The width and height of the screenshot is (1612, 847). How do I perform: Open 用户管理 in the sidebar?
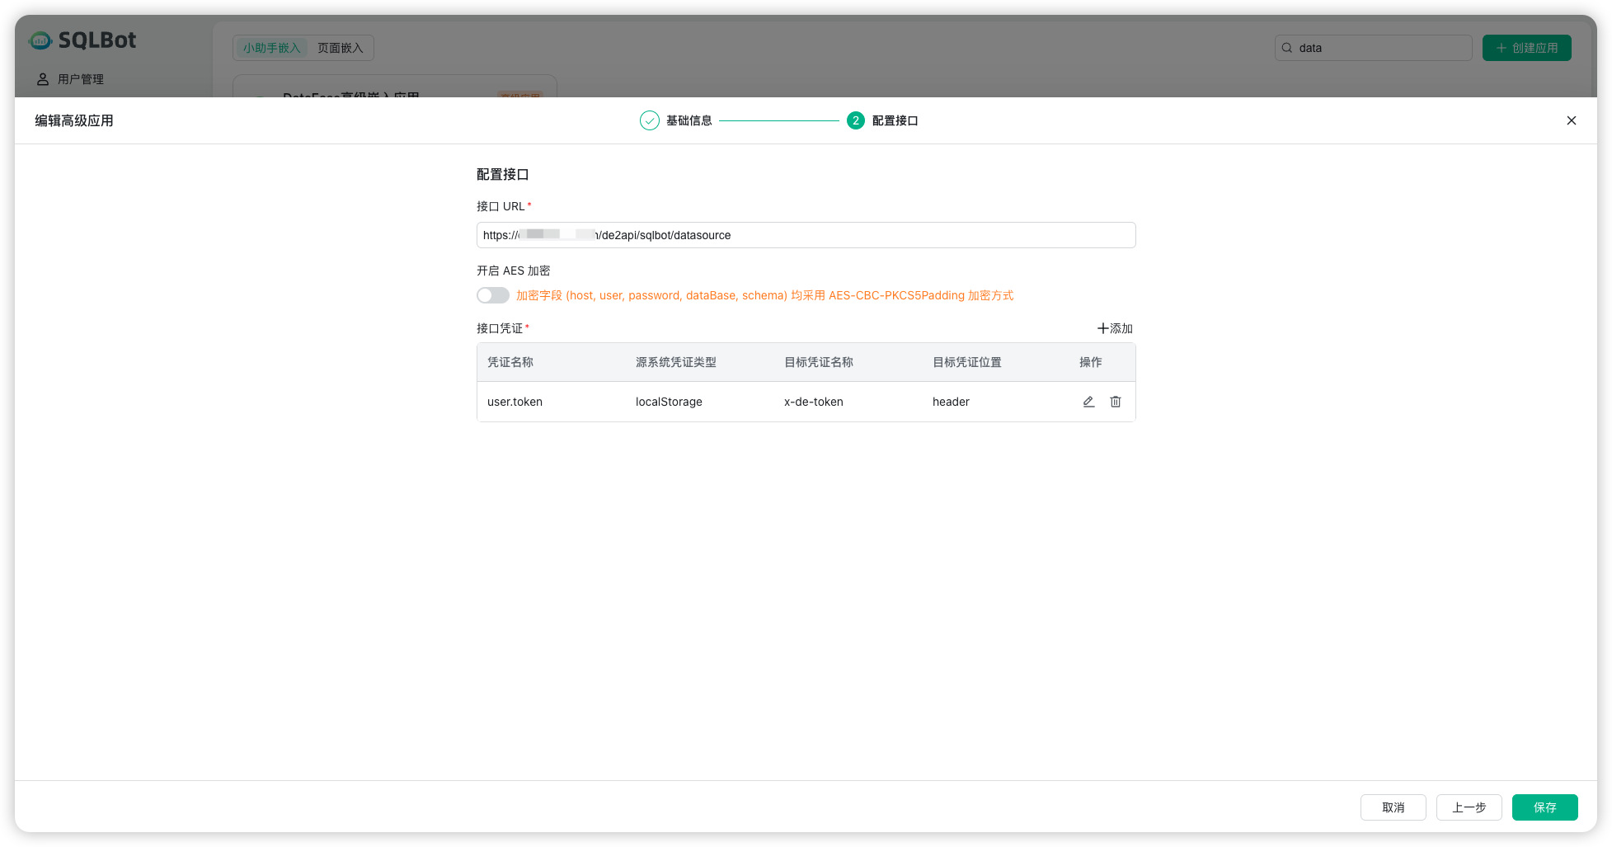pos(80,79)
